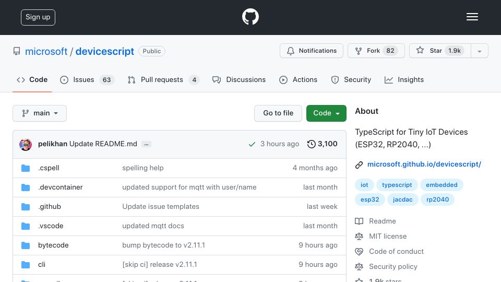Viewport: 501px width, 282px height.
Task: Click the bell icon in Notifications
Action: coord(291,51)
